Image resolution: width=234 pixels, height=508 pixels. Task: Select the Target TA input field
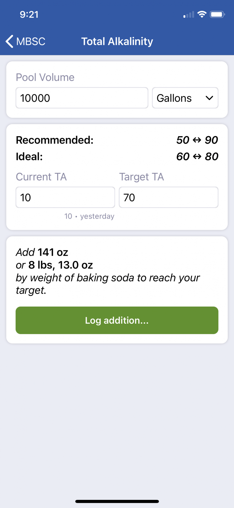(x=169, y=197)
